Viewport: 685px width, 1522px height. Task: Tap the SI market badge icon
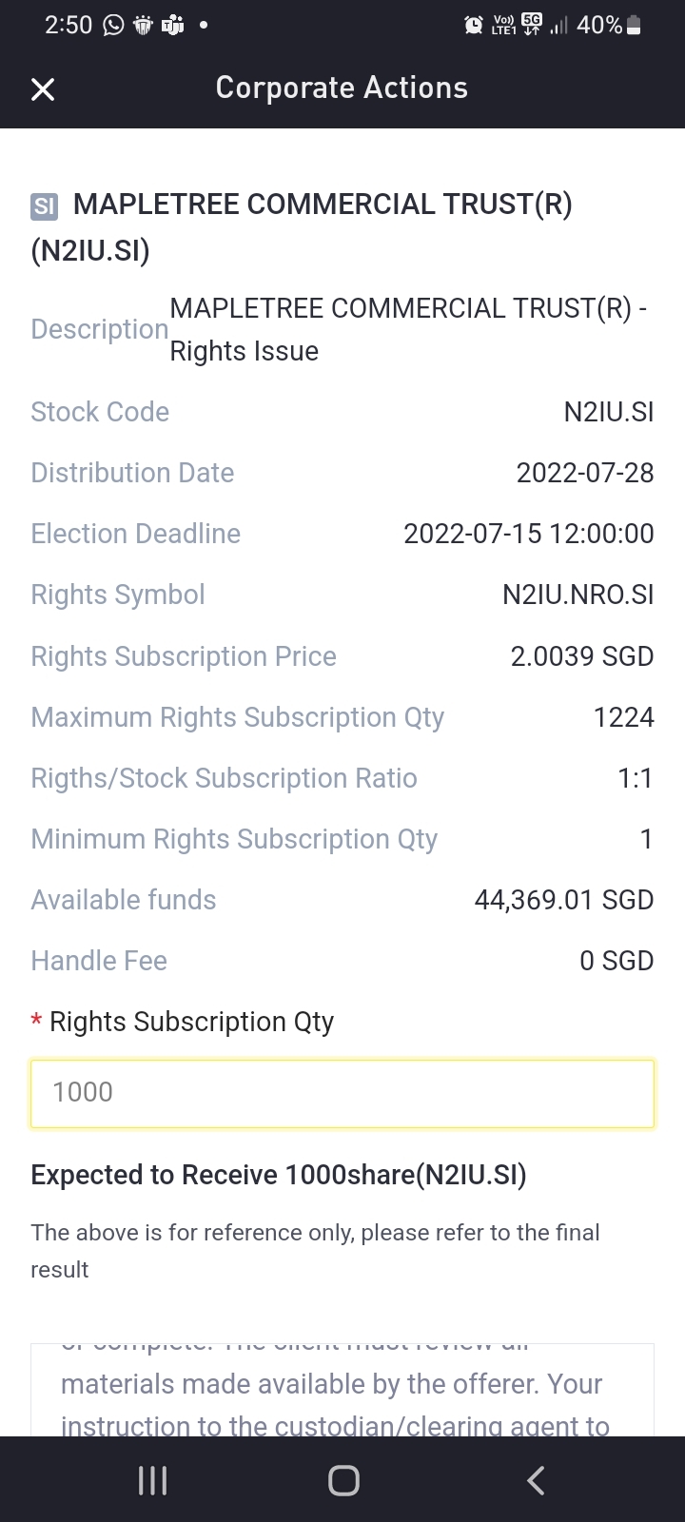tap(44, 205)
